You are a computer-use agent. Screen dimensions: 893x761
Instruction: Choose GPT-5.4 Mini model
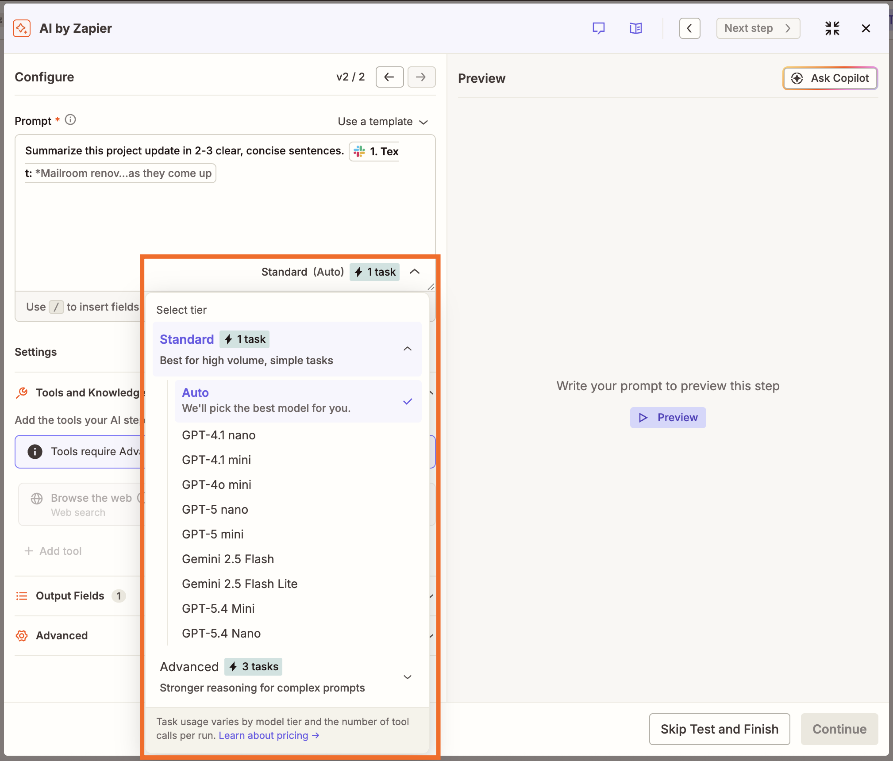[218, 609]
